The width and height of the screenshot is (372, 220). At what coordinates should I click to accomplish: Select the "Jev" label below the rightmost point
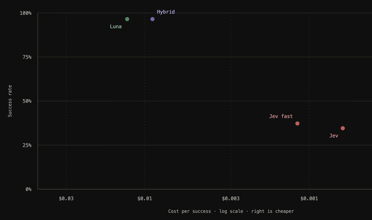pyautogui.click(x=334, y=136)
